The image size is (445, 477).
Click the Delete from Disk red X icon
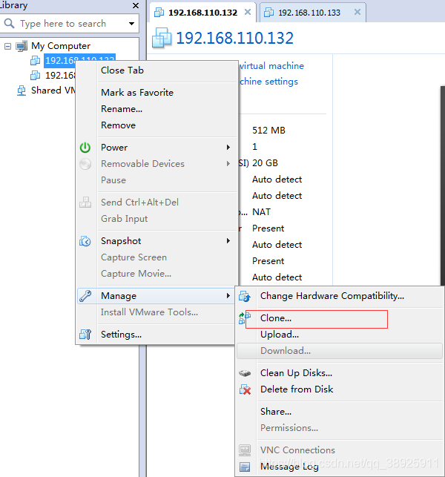coord(245,389)
